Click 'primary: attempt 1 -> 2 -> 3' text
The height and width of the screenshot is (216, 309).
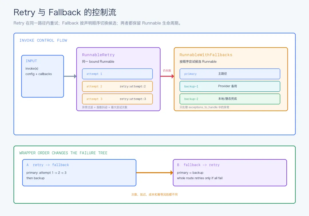click(46, 173)
